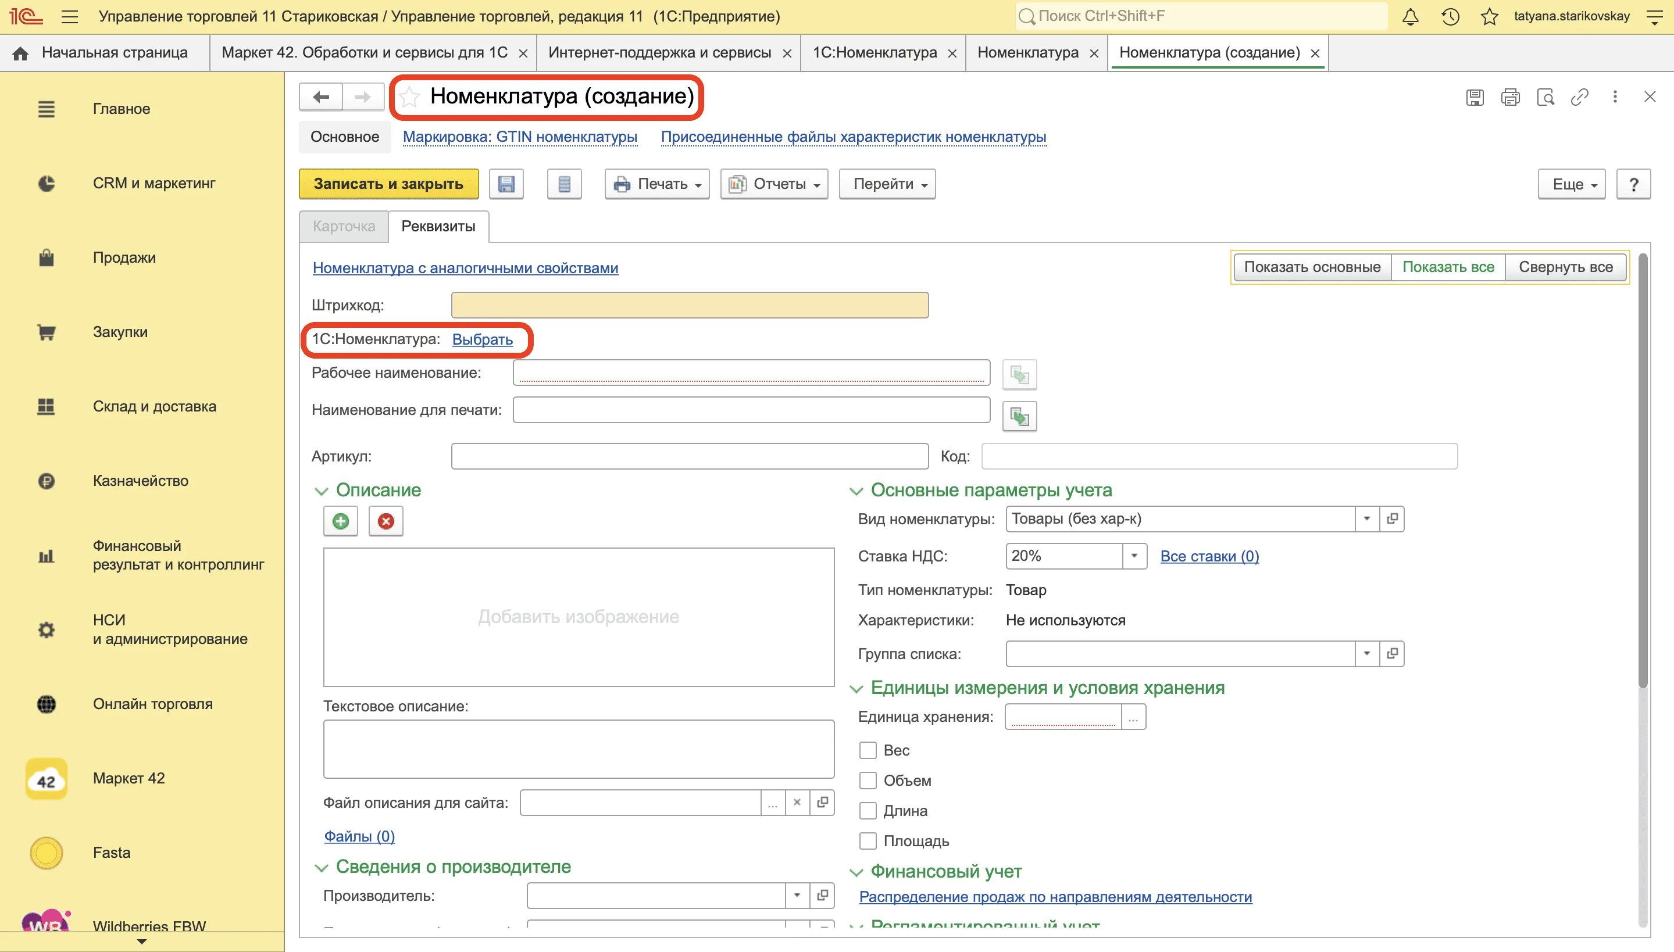1674x952 pixels.
Task: Enable the Вес checkbox
Action: click(868, 750)
